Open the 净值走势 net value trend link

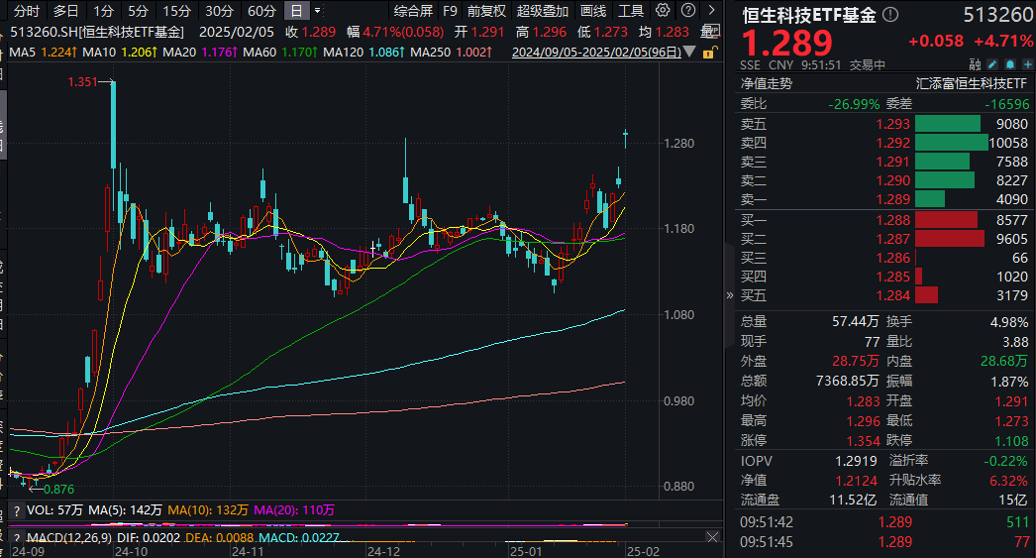(767, 83)
